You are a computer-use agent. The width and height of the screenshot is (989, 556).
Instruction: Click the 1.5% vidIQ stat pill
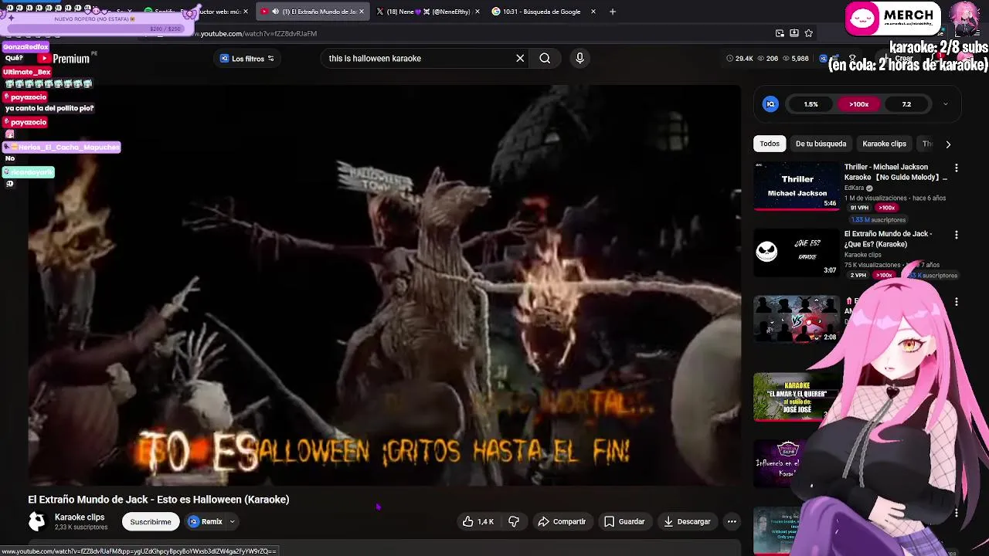click(x=811, y=104)
